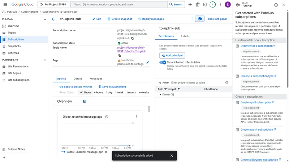This screenshot has width=289, height=162.
Task: Open the main navigation hamburger menu
Action: pos(5,4)
